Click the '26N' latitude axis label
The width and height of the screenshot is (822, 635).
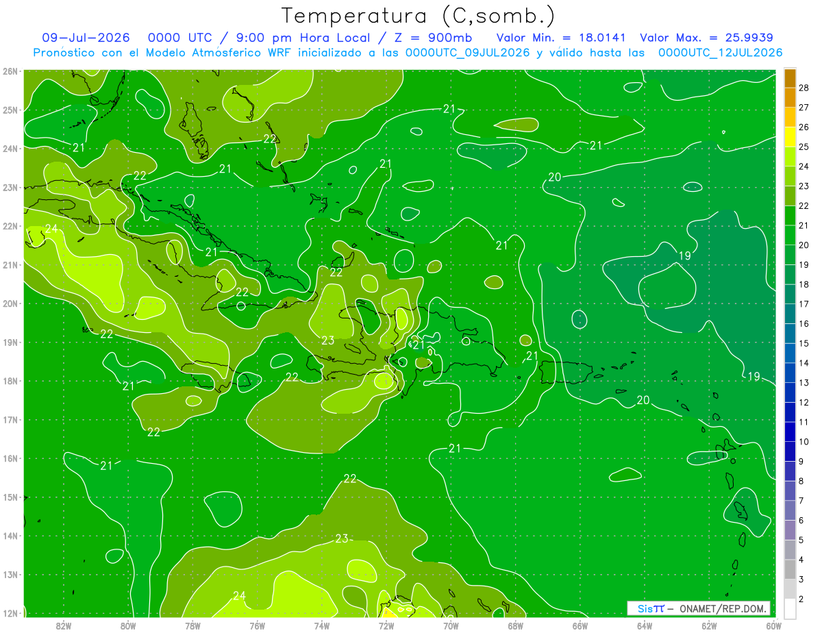tap(10, 71)
